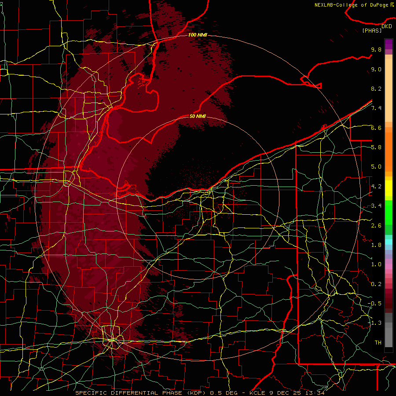Click the -0.5 scale value
396x396 pixels.
[x=374, y=303]
